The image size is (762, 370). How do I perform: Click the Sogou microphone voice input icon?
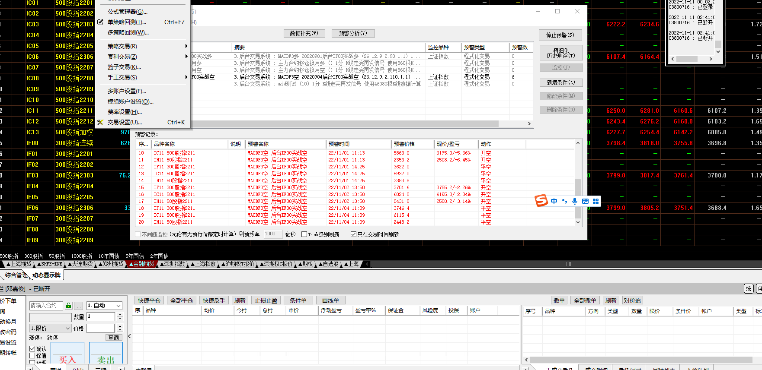click(575, 201)
